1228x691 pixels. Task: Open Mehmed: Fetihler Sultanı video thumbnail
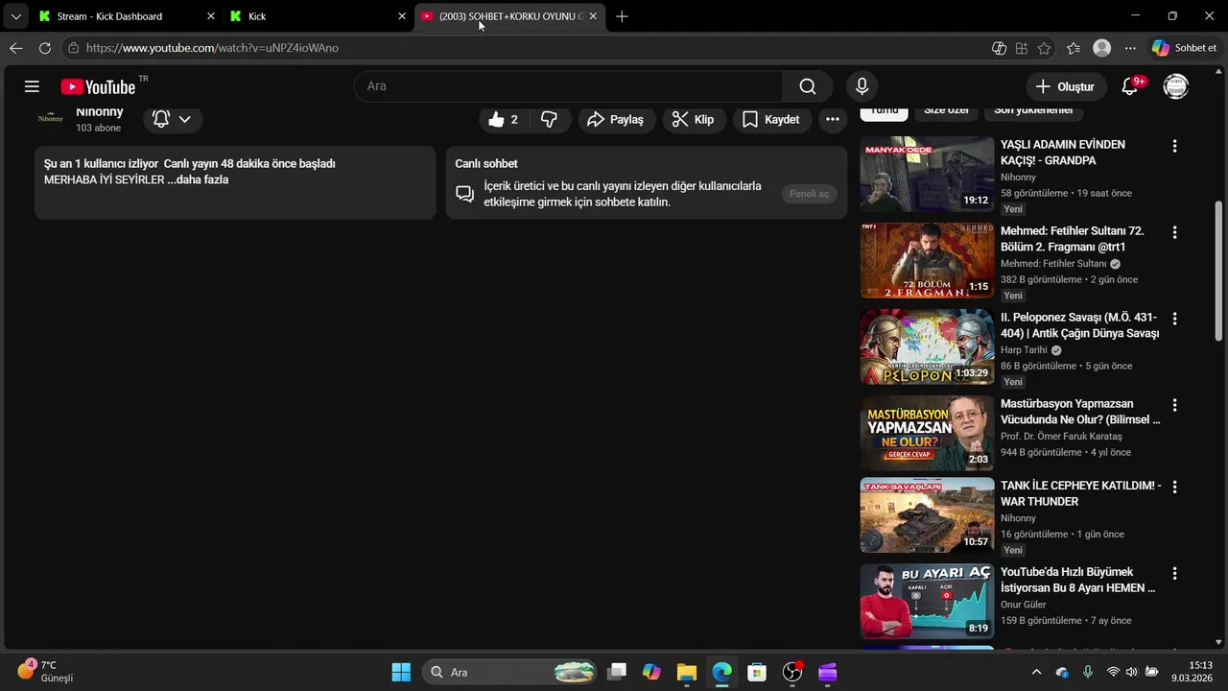(927, 260)
